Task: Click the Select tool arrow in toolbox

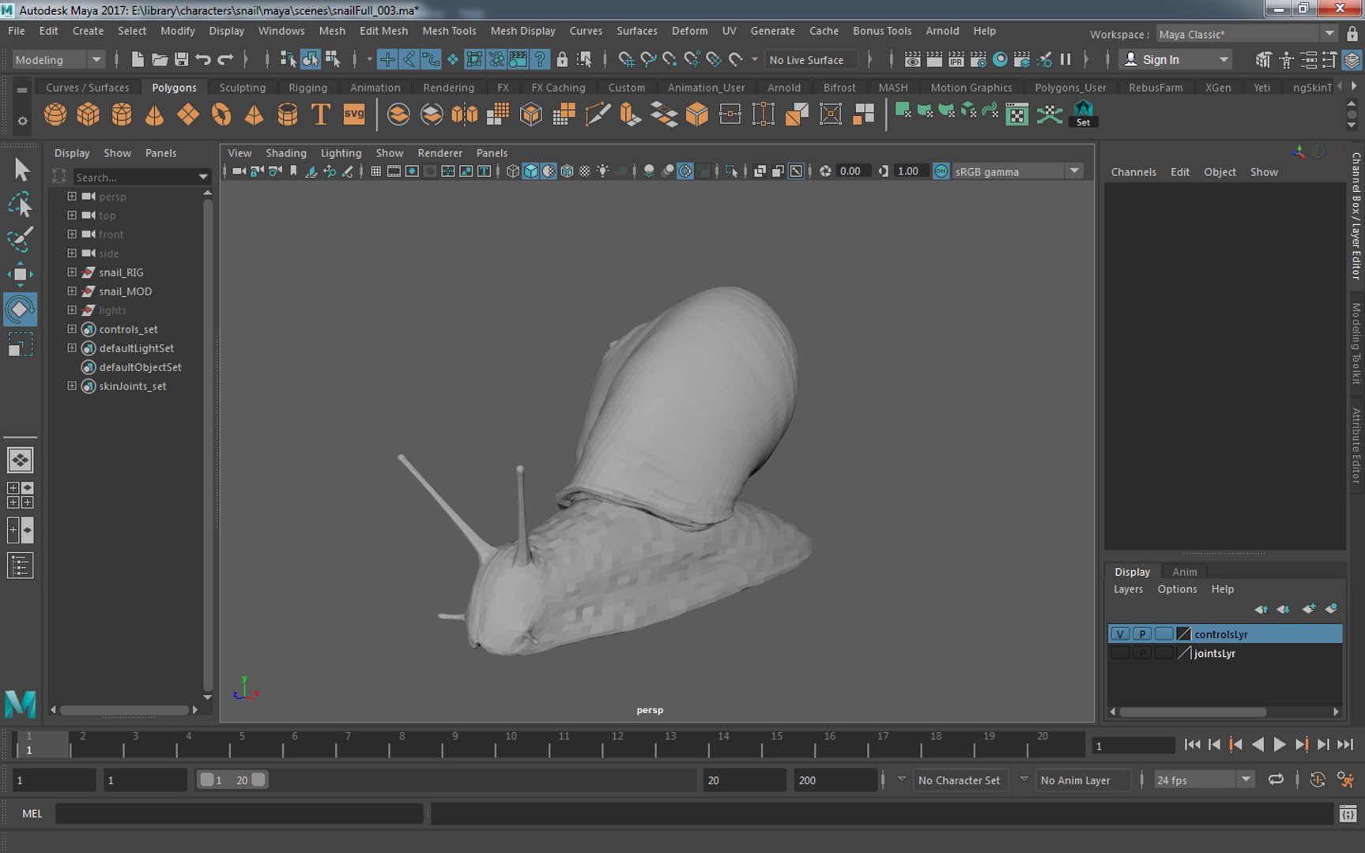Action: pyautogui.click(x=21, y=169)
